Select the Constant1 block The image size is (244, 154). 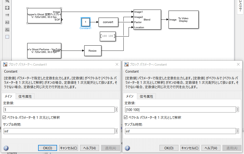pos(85,22)
